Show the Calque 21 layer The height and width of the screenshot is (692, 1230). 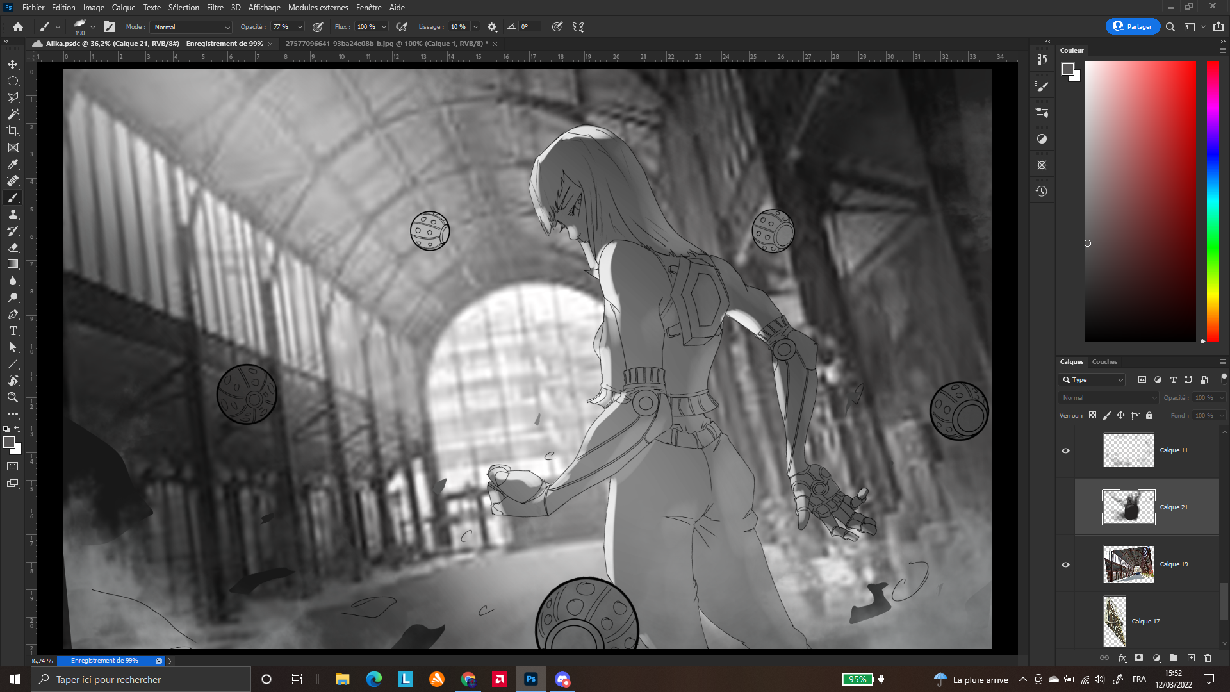(x=1065, y=507)
